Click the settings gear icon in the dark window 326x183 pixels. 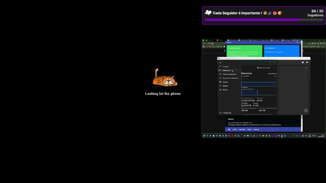coord(303,62)
